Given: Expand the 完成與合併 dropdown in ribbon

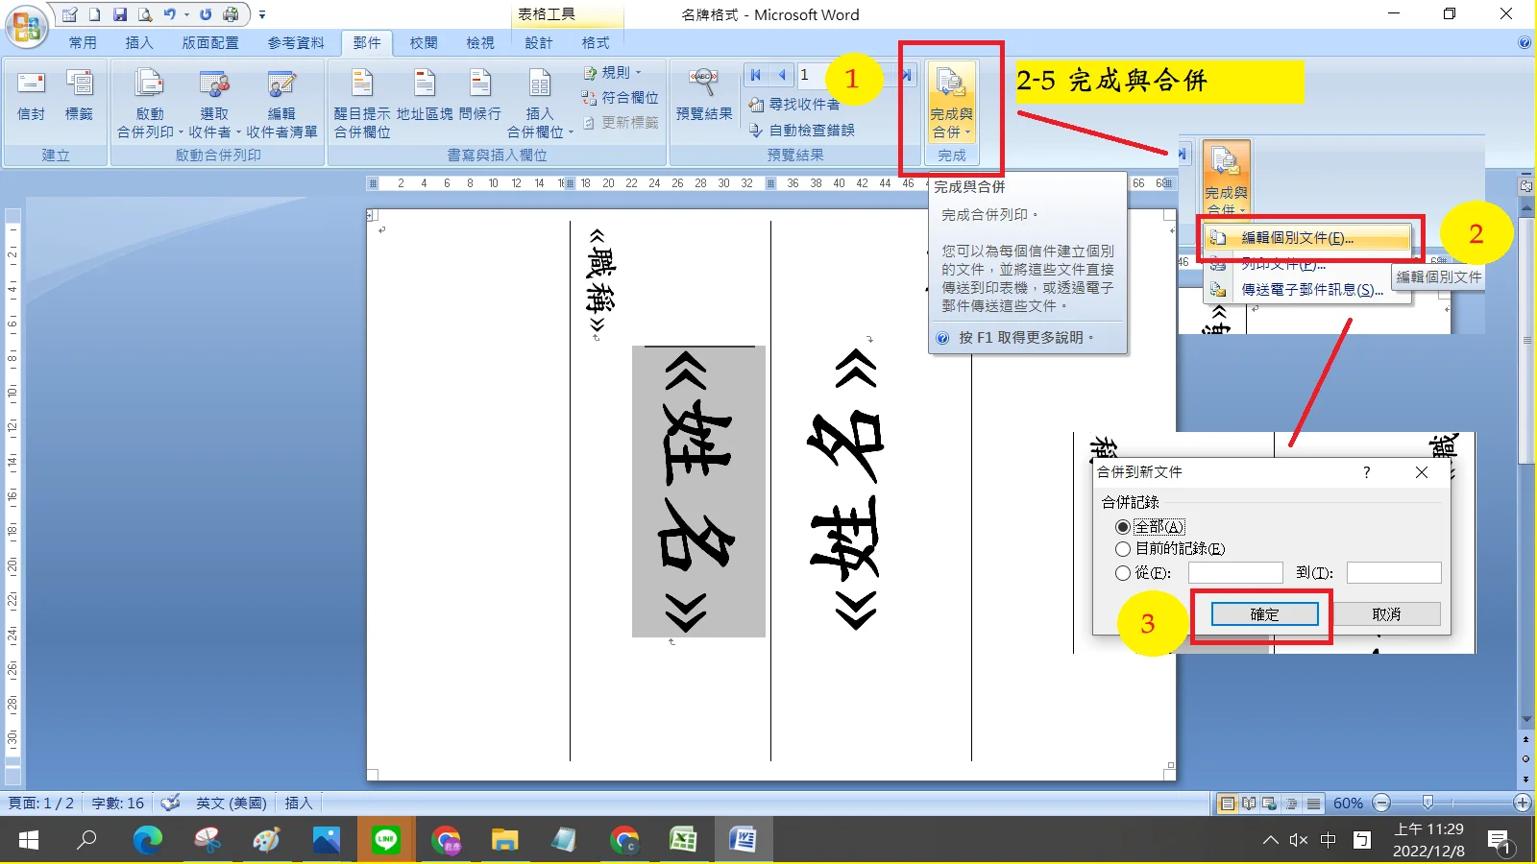Looking at the screenshot, I should [951, 106].
